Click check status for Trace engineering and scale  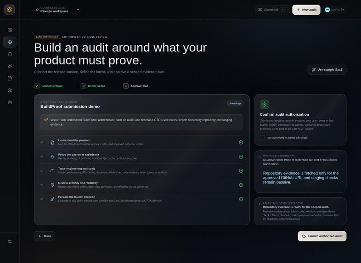241,171
